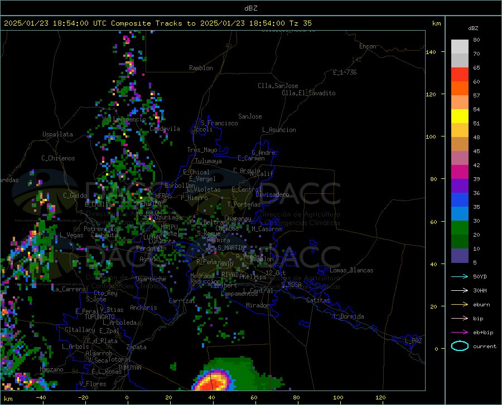Click the Potrerillos map label

coord(102,229)
